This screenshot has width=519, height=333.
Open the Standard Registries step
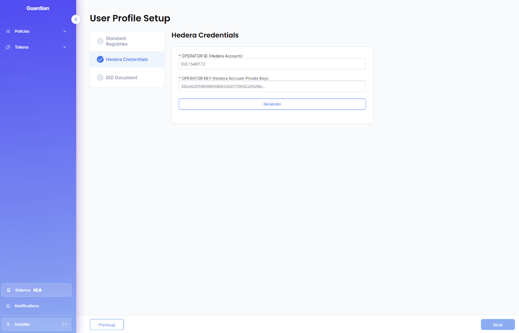click(x=116, y=41)
